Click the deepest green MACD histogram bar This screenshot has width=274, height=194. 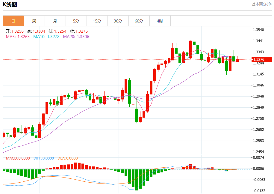[137, 180]
